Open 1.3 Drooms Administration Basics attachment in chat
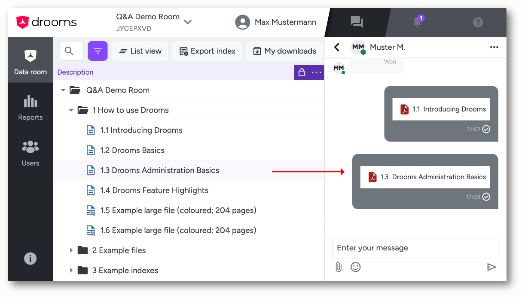This screenshot has width=522, height=298. click(x=425, y=177)
